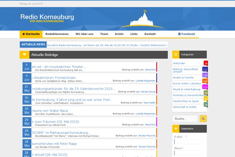Image resolution: width=235 pixels, height=157 pixels.
Task: Open the Kinder & Familie category
Action: point(183,78)
